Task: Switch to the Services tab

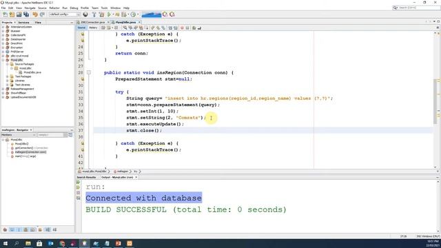Action: [24, 23]
